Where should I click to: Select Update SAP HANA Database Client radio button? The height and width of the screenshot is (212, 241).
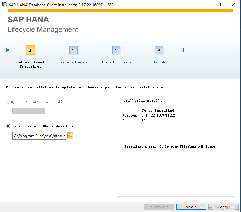8,102
